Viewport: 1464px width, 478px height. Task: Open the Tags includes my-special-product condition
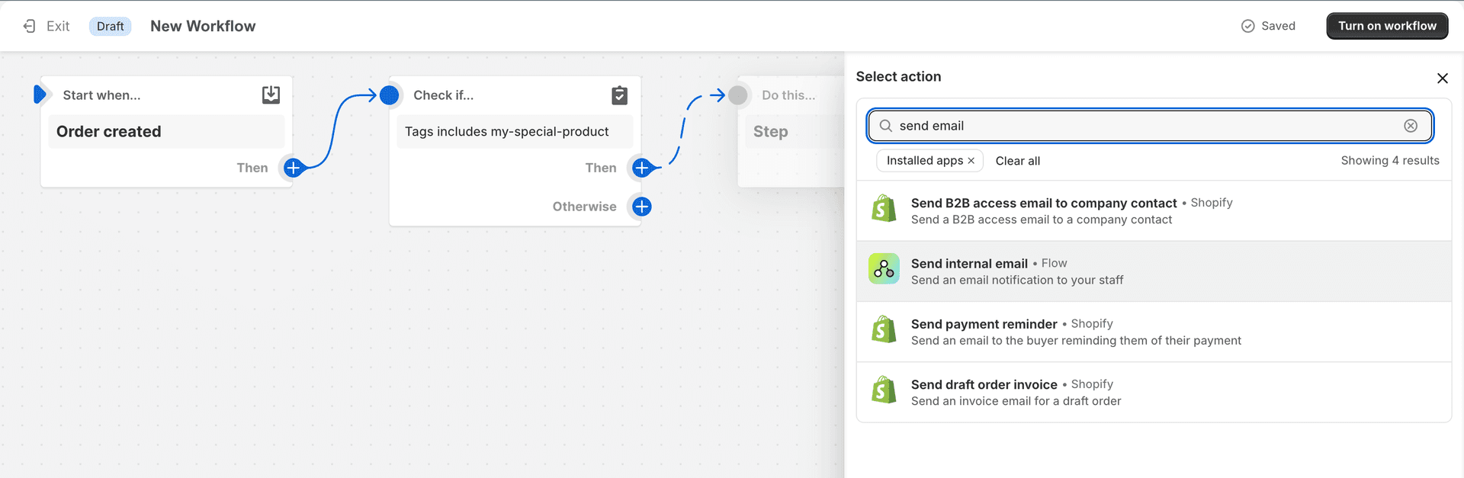(x=515, y=132)
